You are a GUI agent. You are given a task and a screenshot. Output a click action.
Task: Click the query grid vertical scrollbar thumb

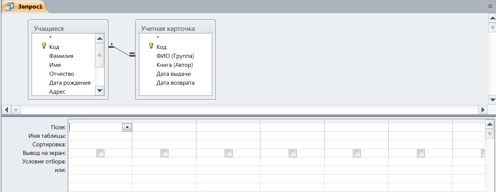[x=490, y=134]
